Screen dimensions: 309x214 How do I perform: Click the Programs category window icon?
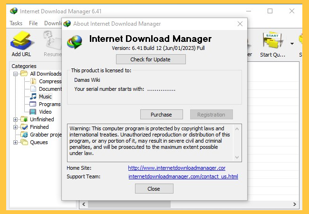pyautogui.click(x=33, y=104)
